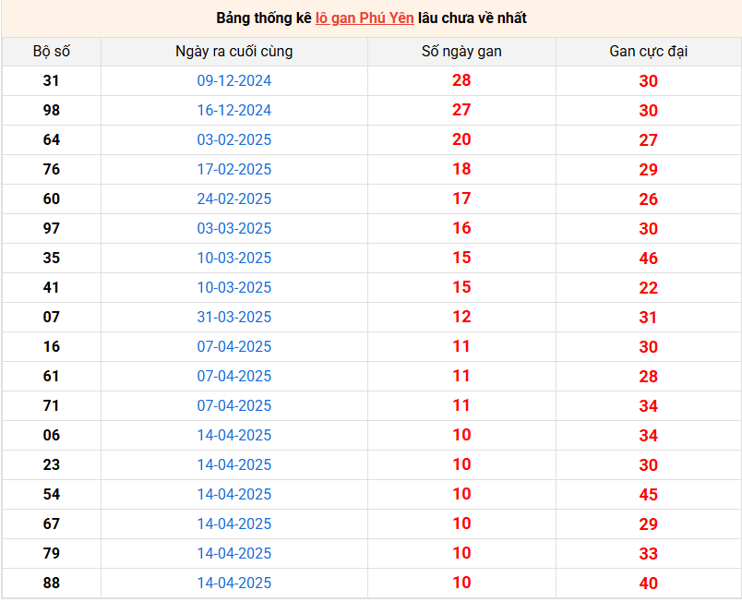The width and height of the screenshot is (742, 602).
Task: Click the Gan cực đại value 45
Action: (648, 495)
